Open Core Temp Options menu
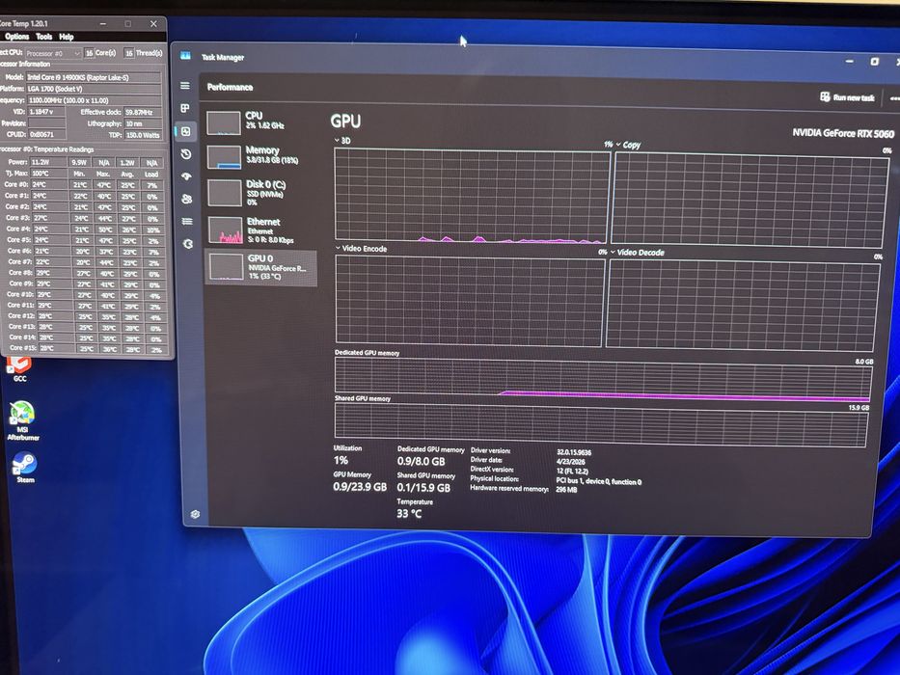The image size is (900, 675). (16, 37)
